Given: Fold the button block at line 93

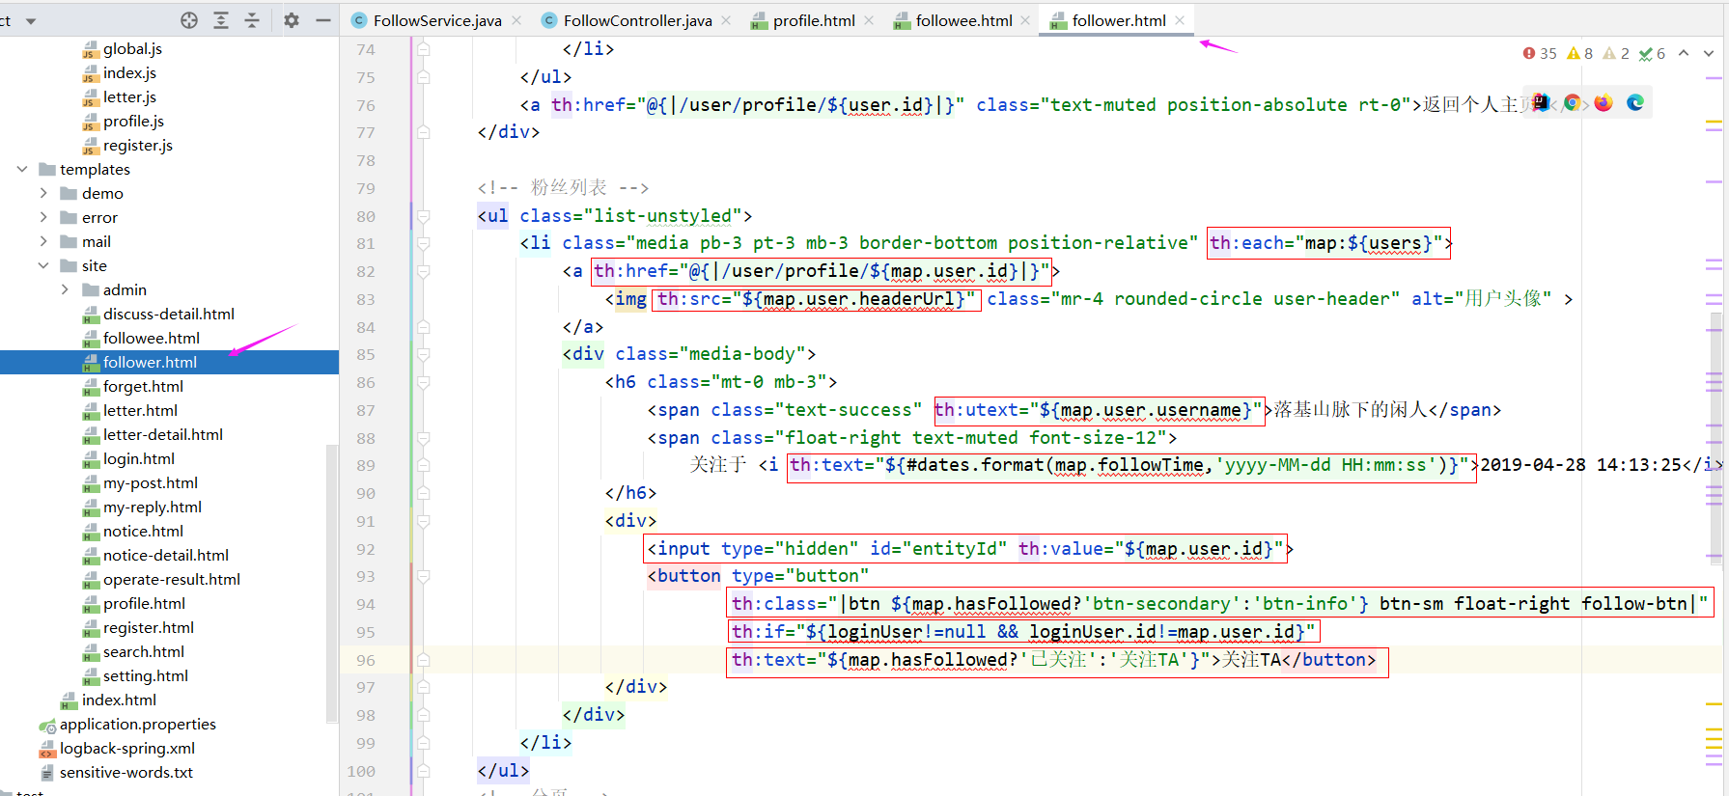Looking at the screenshot, I should point(423,577).
